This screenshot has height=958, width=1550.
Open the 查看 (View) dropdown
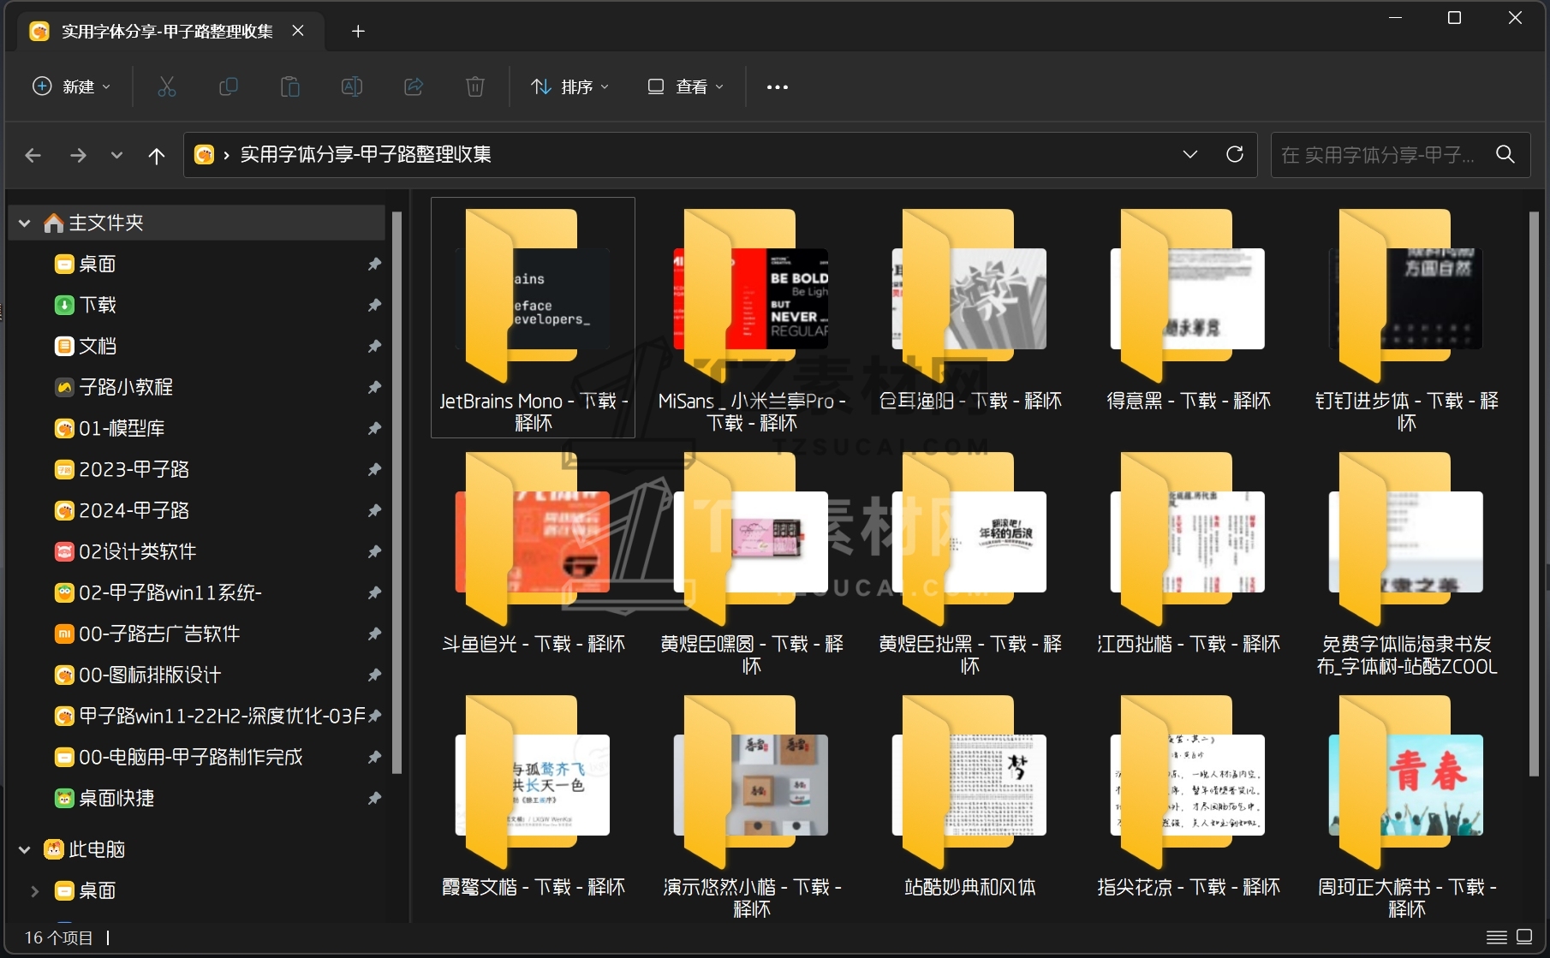pos(686,86)
